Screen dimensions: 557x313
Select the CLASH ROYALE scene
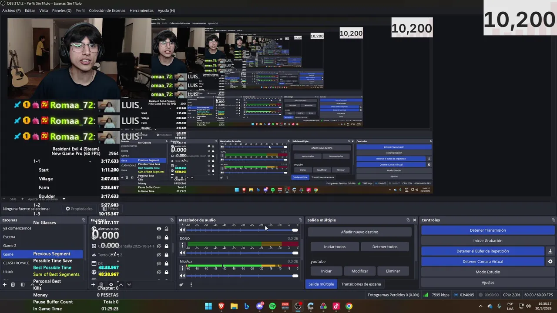pyautogui.click(x=16, y=263)
